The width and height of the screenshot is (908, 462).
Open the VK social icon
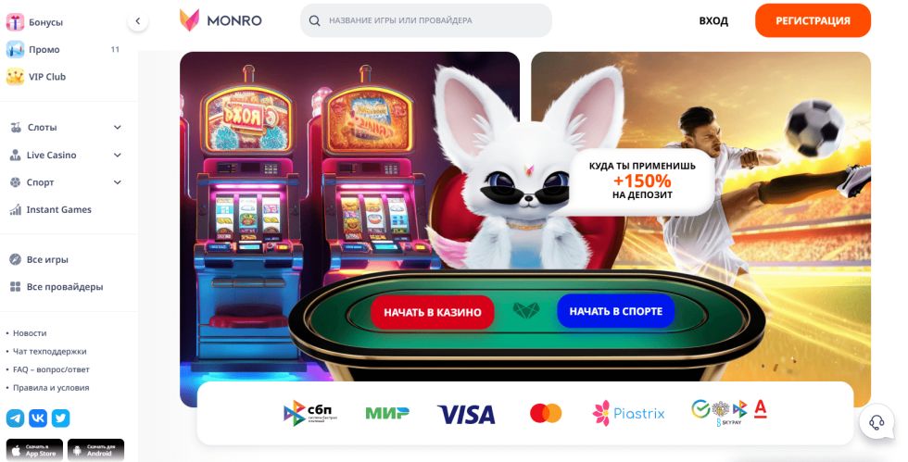point(38,418)
